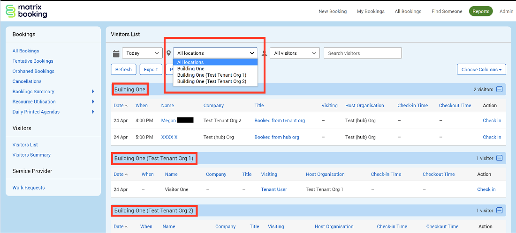Click the location pin icon
The width and height of the screenshot is (516, 233).
169,53
